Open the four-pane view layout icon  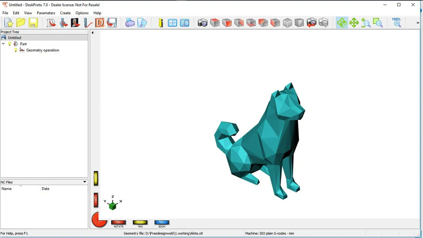[172, 23]
